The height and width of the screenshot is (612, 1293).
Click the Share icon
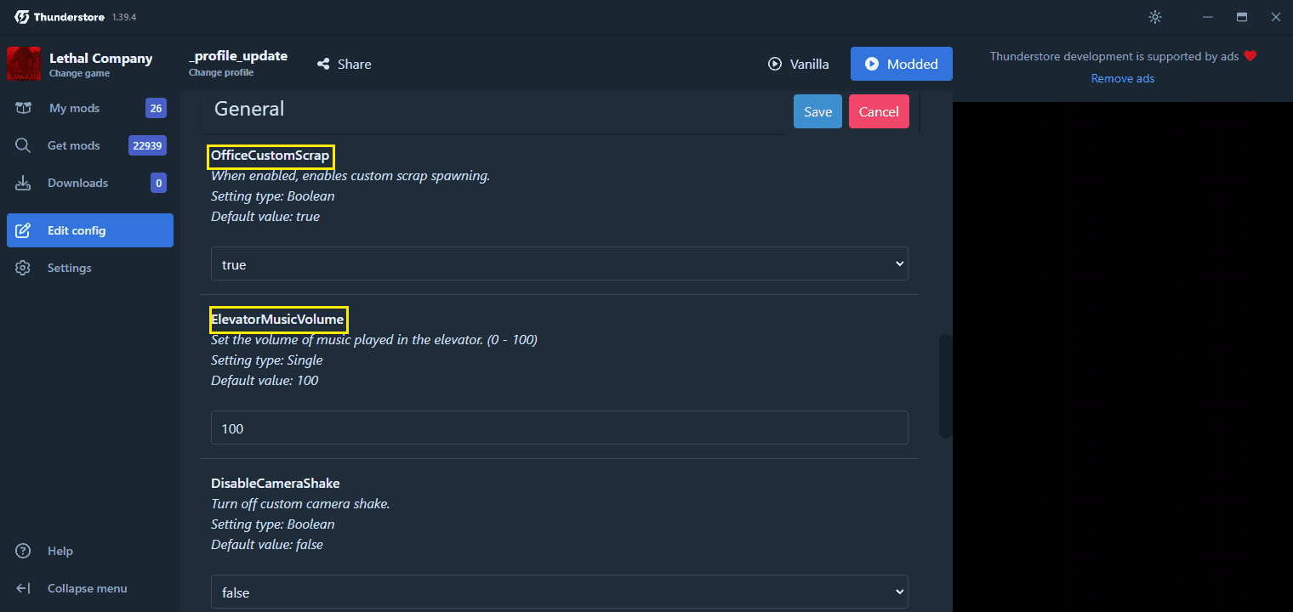pyautogui.click(x=323, y=64)
